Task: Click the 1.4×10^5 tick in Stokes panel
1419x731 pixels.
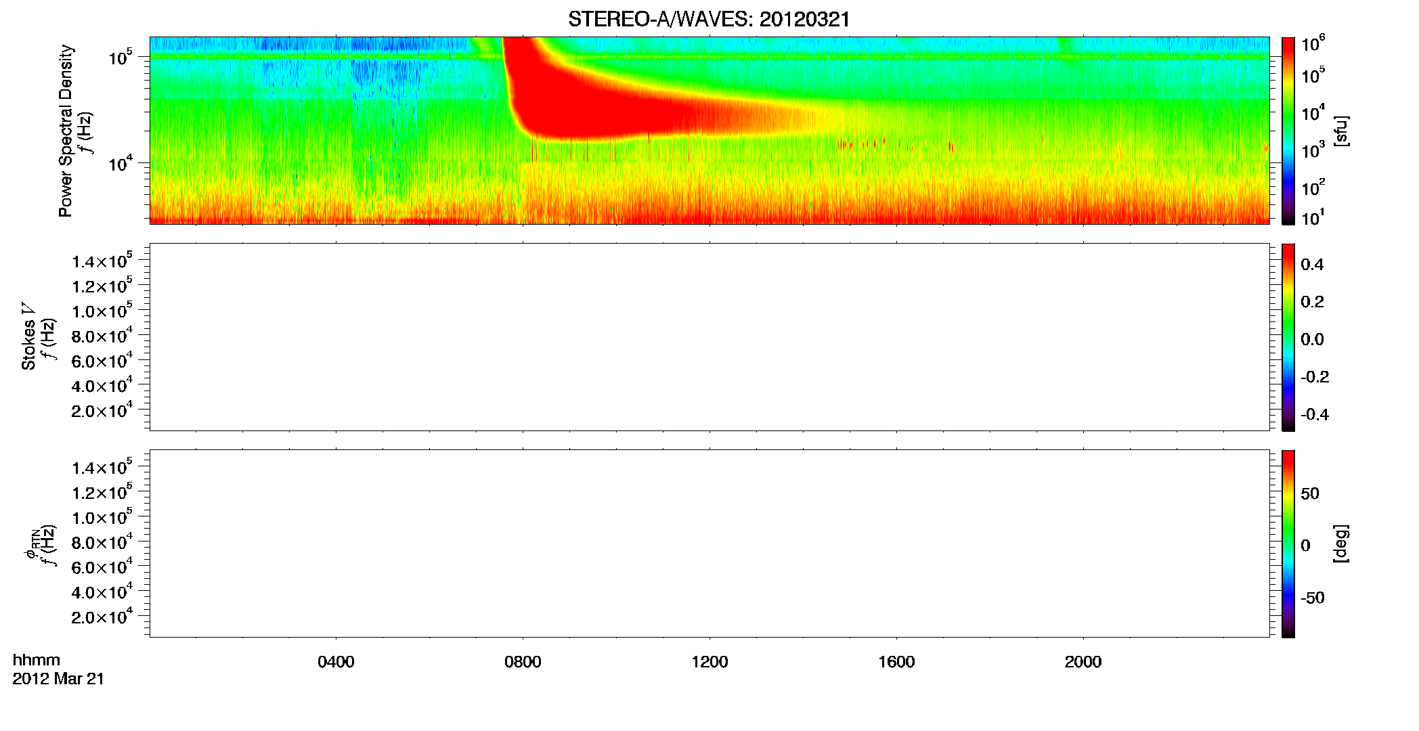Action: pos(102,261)
